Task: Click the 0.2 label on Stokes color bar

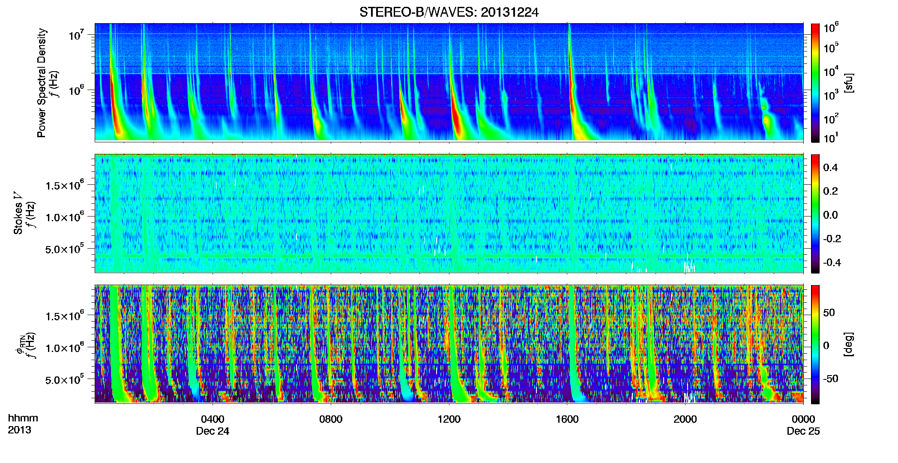Action: (x=830, y=191)
